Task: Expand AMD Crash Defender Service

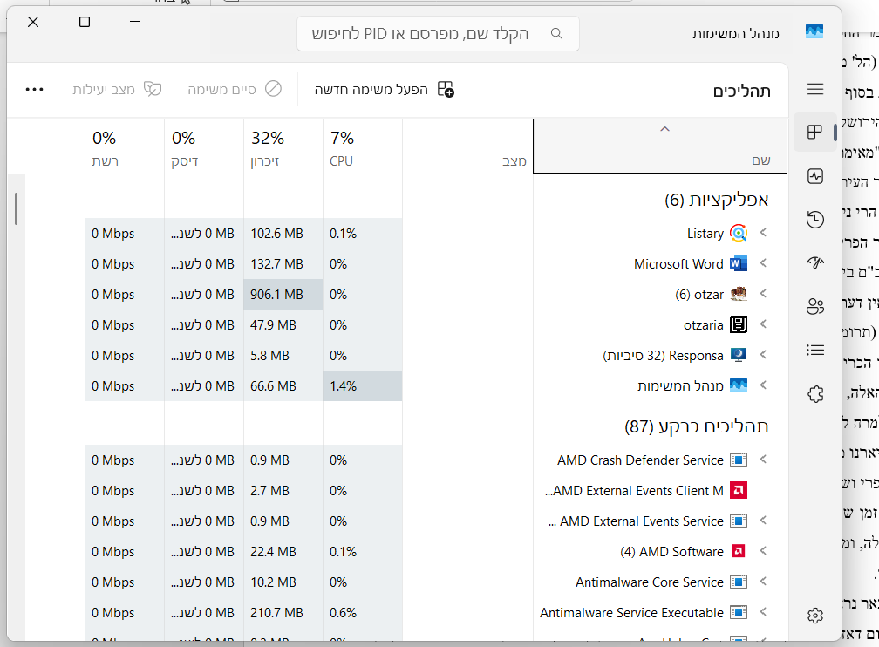Action: pos(763,460)
